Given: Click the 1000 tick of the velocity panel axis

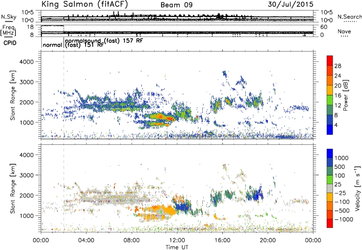Looking at the screenshot, I should [26, 216].
